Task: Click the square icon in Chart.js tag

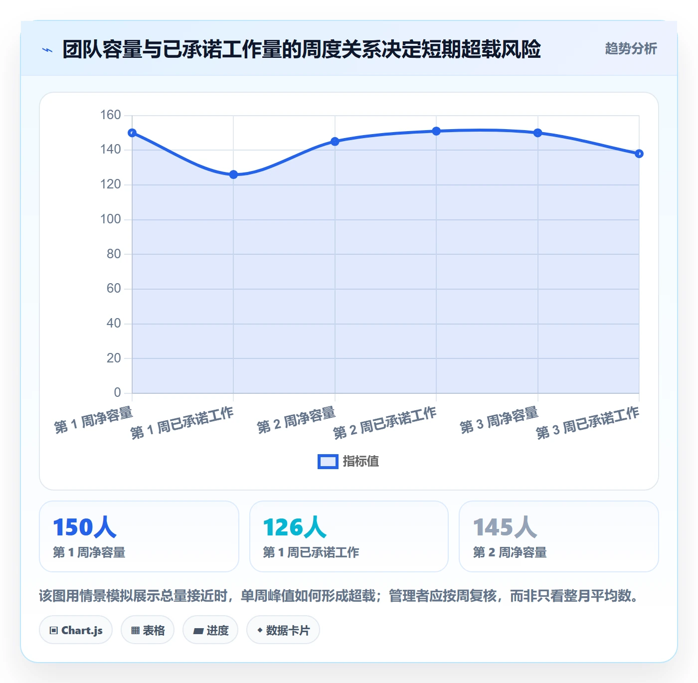Action: coord(54,631)
